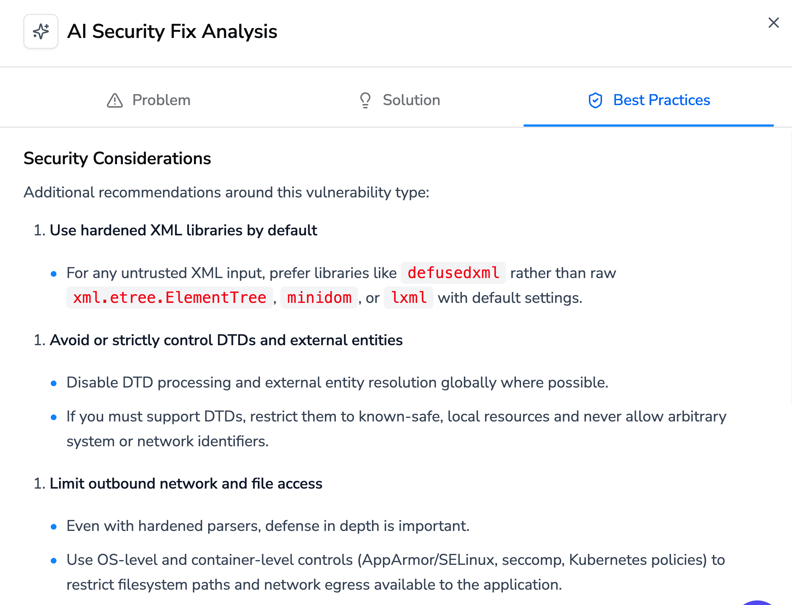The width and height of the screenshot is (792, 605).
Task: Open the Solution tab
Action: 411,100
